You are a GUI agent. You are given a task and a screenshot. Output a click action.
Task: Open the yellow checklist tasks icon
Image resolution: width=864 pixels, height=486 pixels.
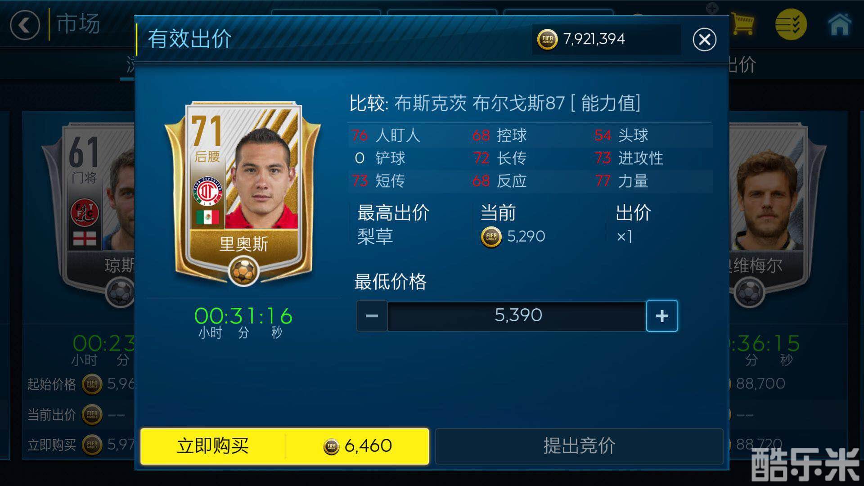pos(791,24)
